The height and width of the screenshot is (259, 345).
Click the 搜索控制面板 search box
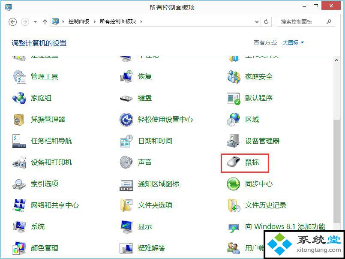tap(302, 21)
